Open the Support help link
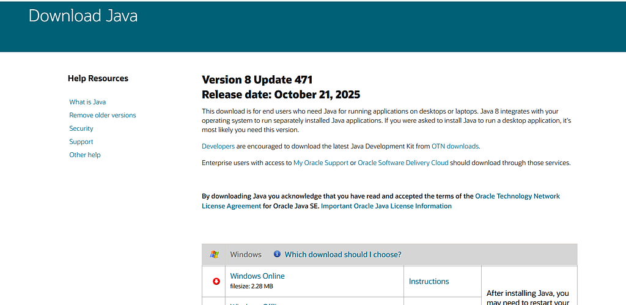 81,141
